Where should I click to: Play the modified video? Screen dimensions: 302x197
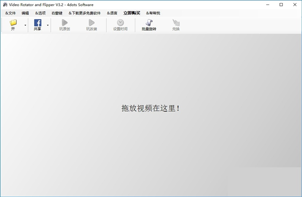(x=92, y=25)
